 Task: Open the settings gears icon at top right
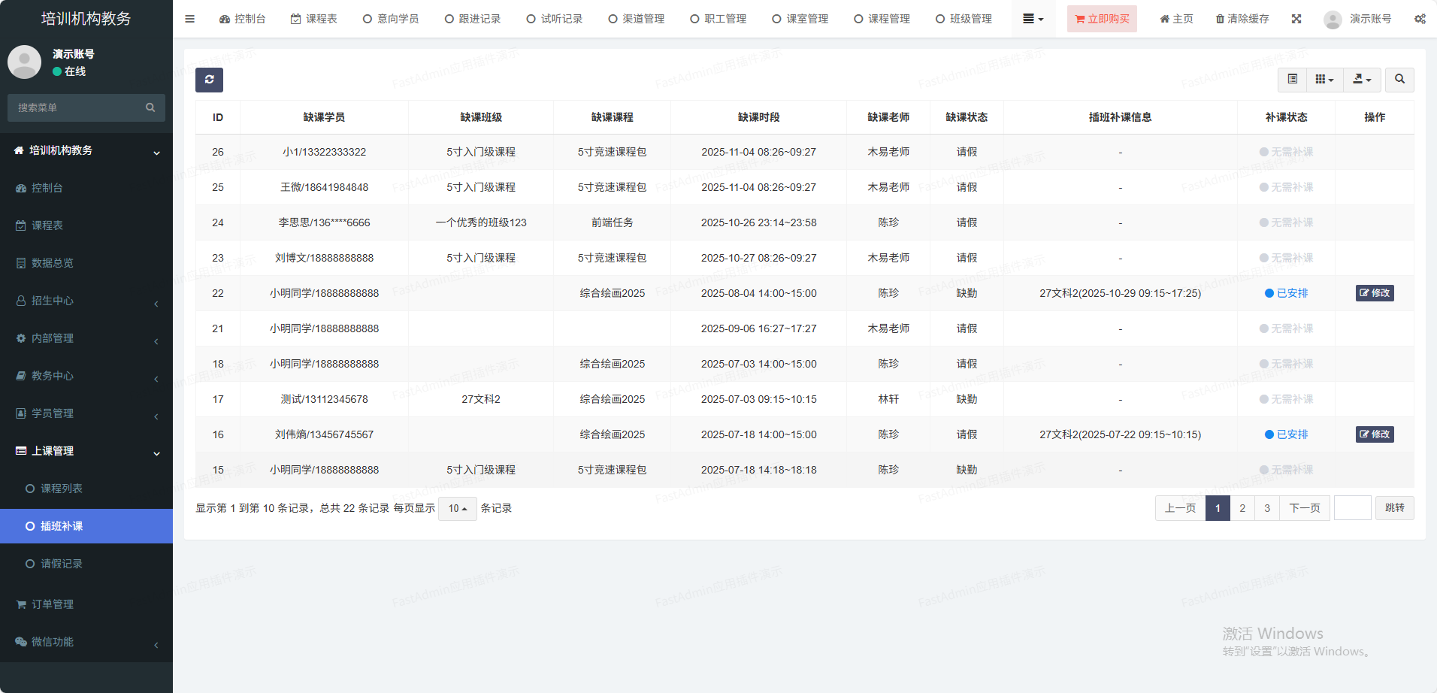(1420, 19)
